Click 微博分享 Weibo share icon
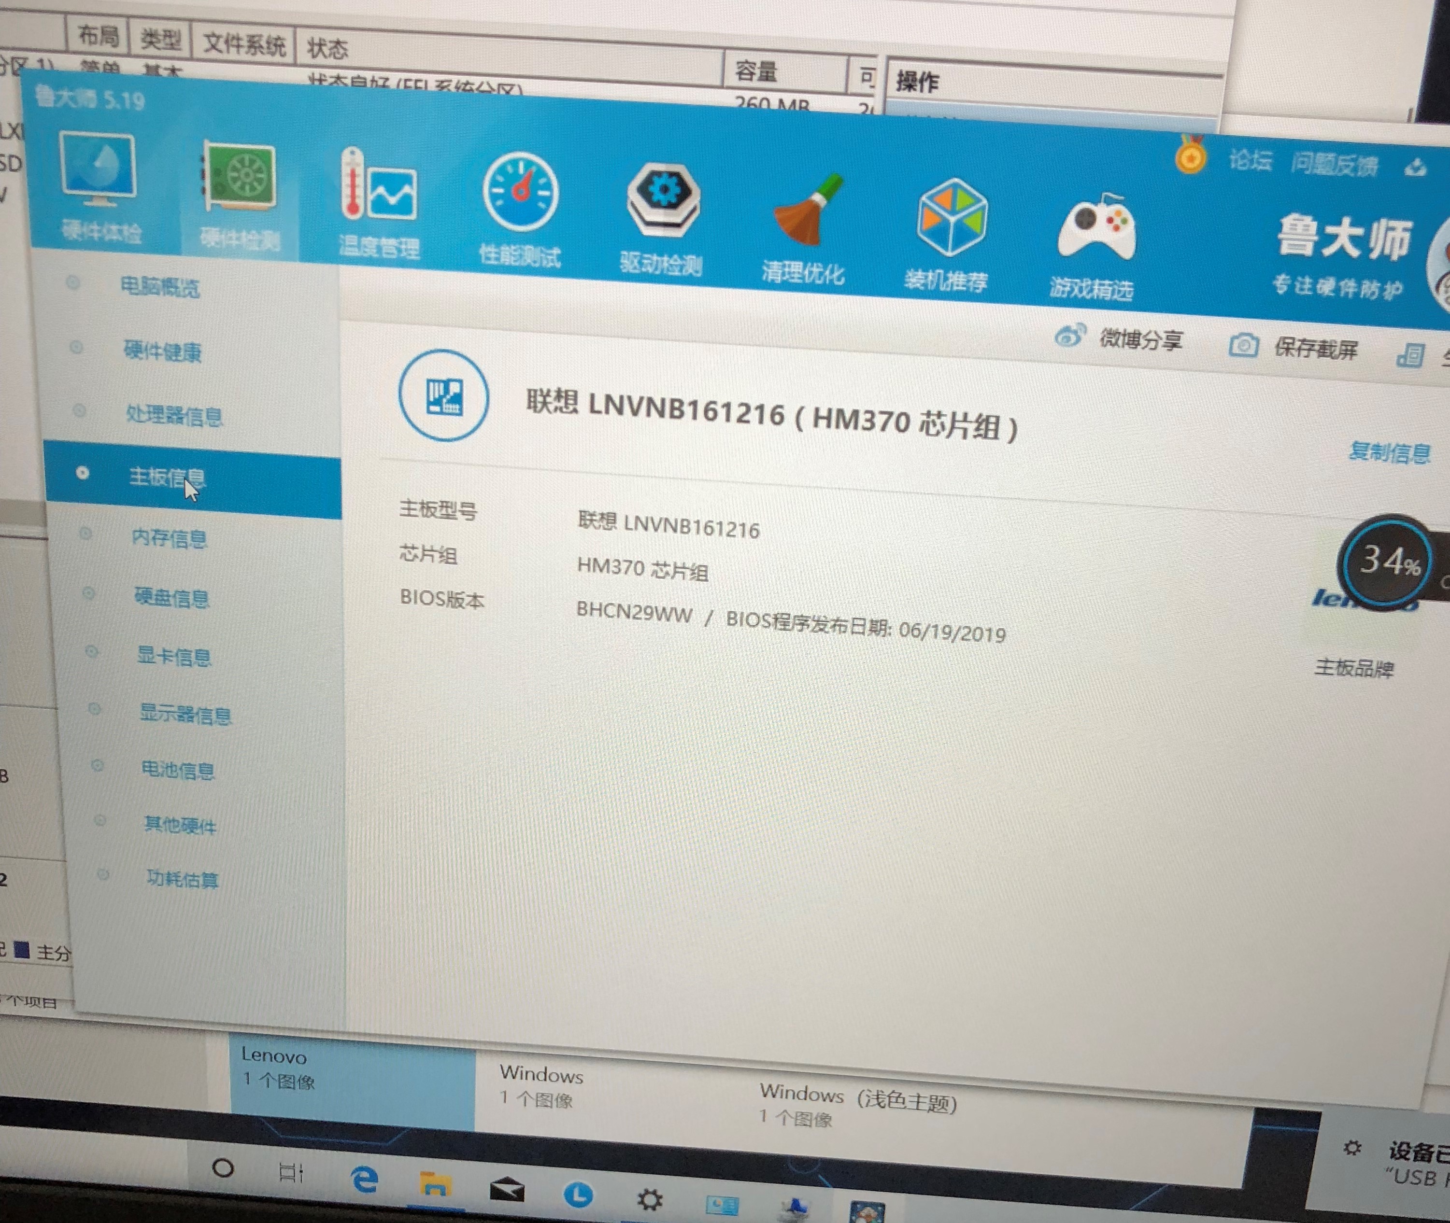This screenshot has height=1223, width=1450. pos(1070,336)
